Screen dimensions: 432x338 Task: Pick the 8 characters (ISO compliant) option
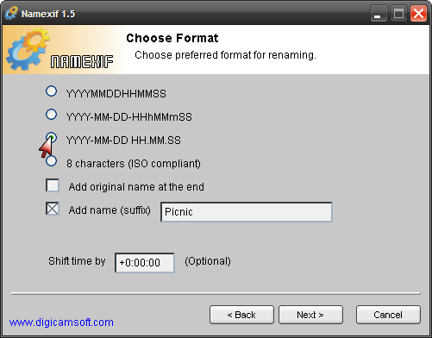[51, 161]
